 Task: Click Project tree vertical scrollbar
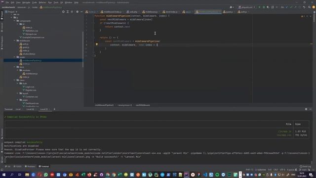(83, 49)
